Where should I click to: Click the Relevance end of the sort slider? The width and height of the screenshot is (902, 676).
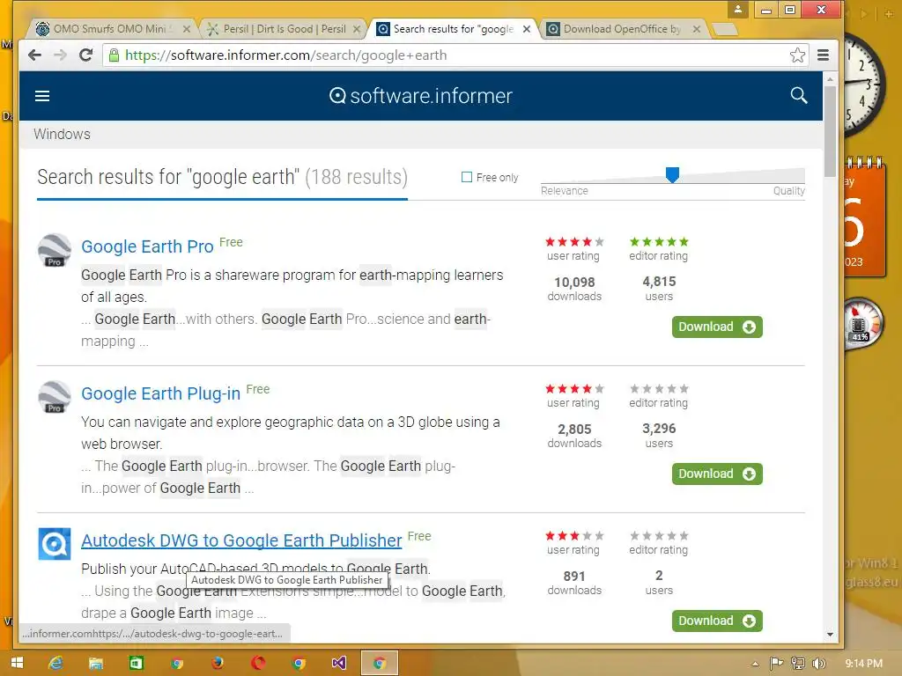(x=564, y=190)
